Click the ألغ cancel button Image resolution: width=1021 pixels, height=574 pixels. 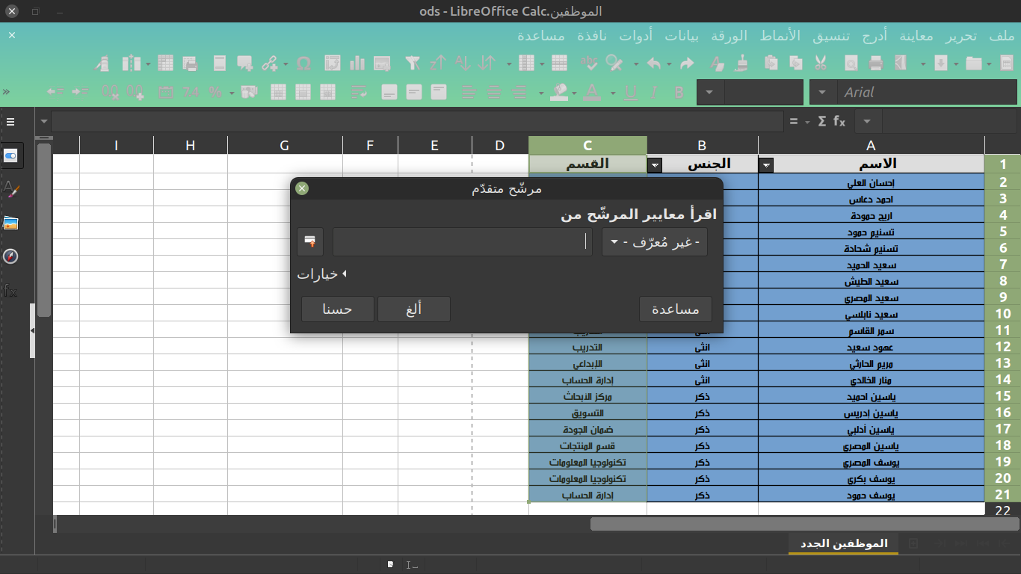coord(413,309)
